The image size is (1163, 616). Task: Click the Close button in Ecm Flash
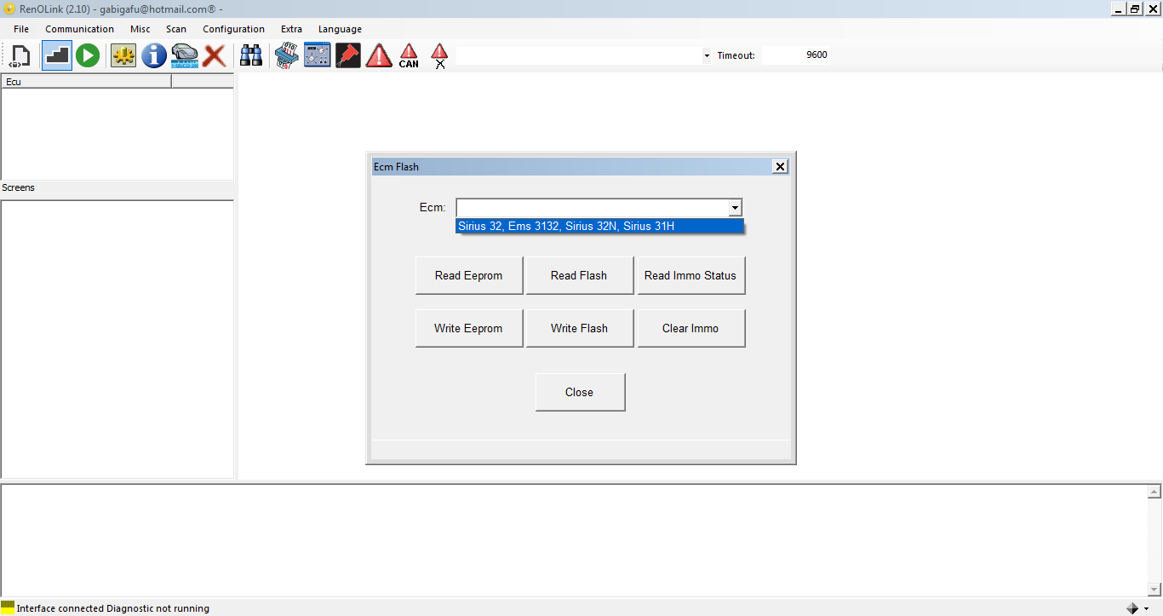coord(580,392)
